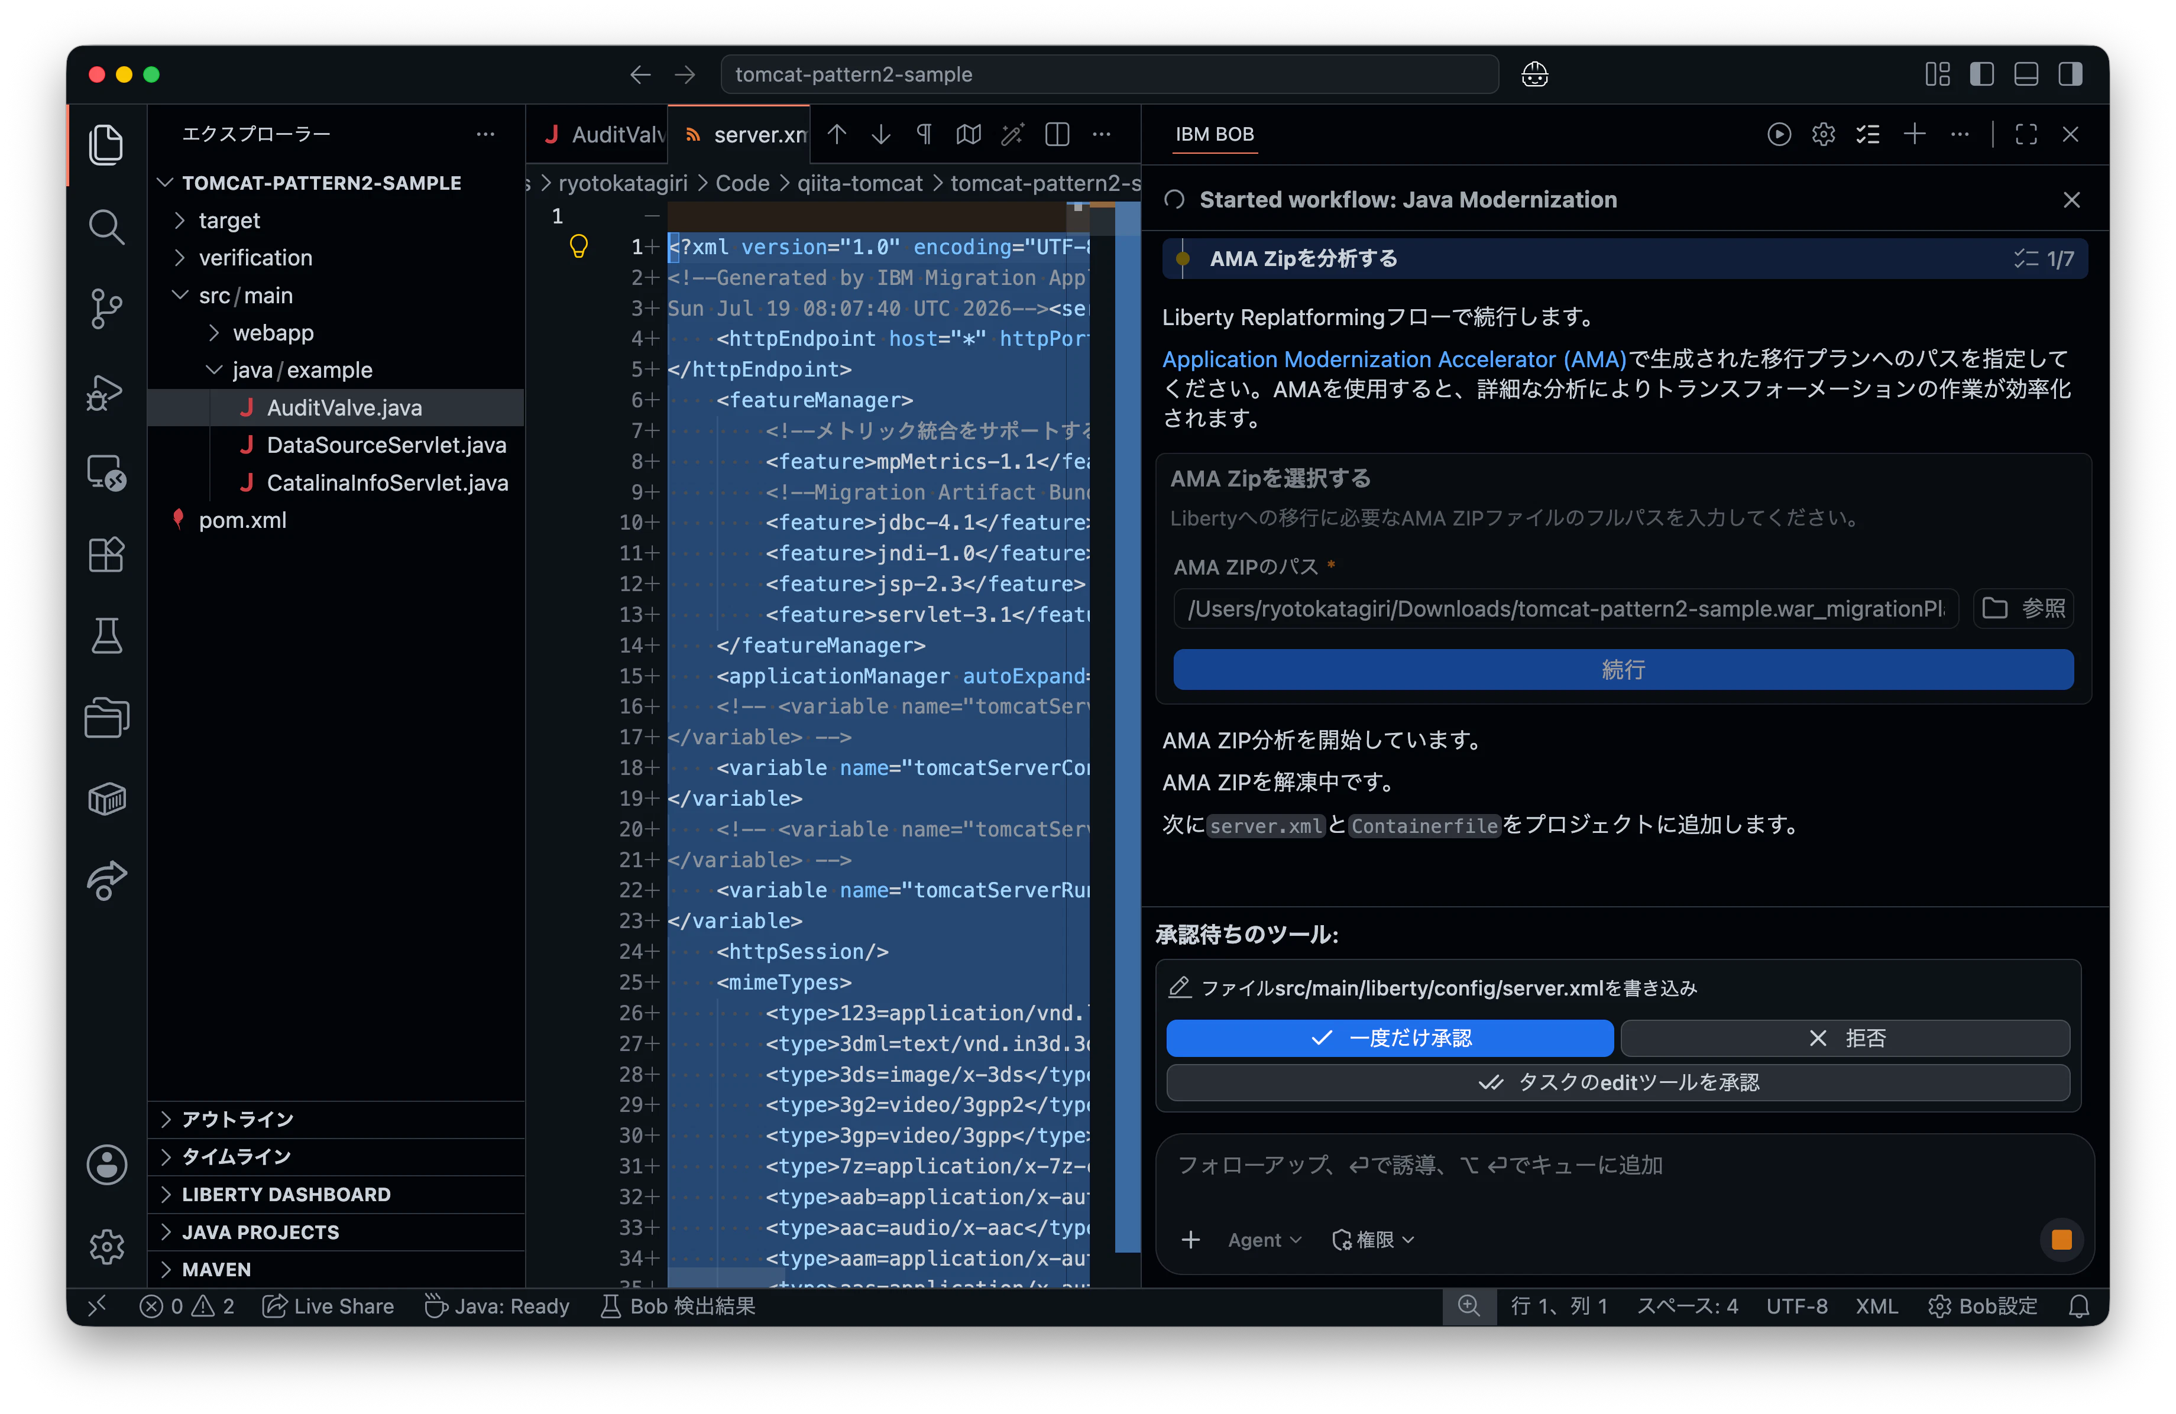2176x1414 pixels.
Task: Open the 権限 permissions dropdown
Action: tap(1372, 1240)
